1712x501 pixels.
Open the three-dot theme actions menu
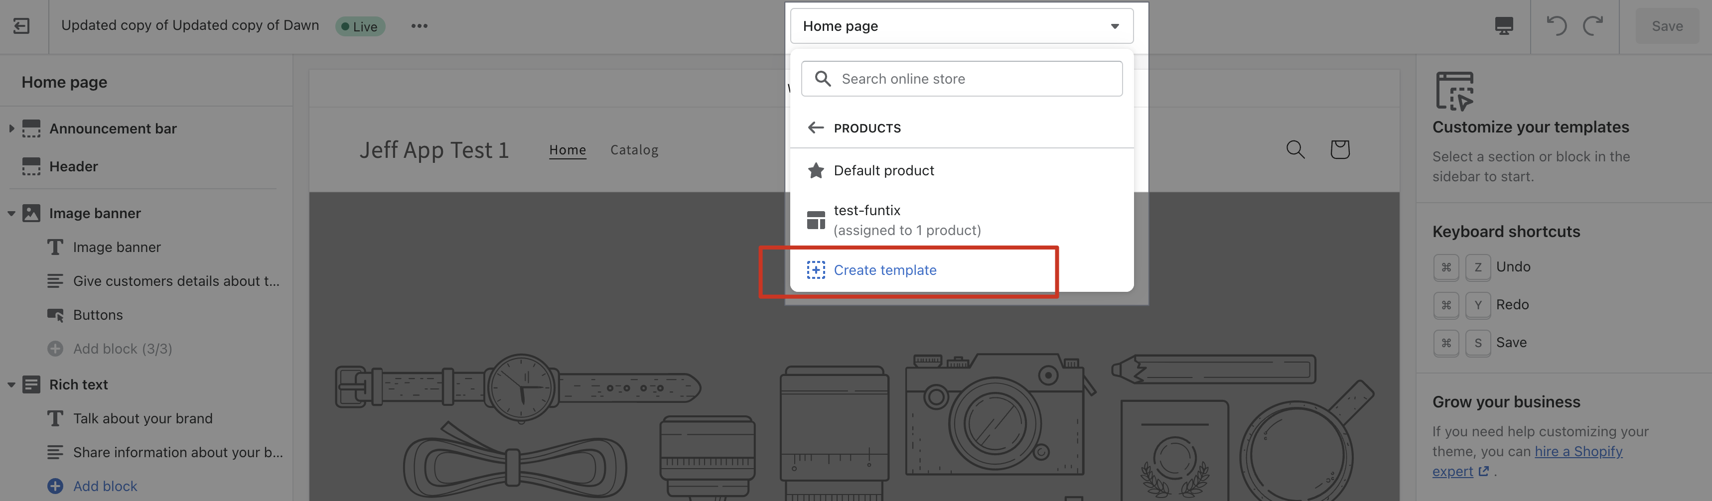click(x=420, y=26)
